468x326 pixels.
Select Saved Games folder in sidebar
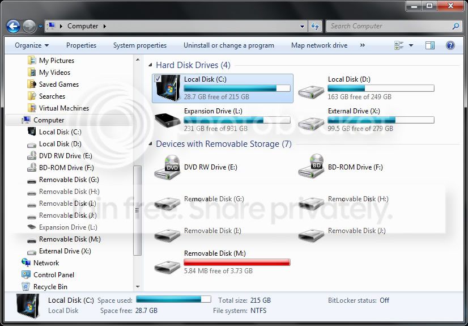[59, 84]
